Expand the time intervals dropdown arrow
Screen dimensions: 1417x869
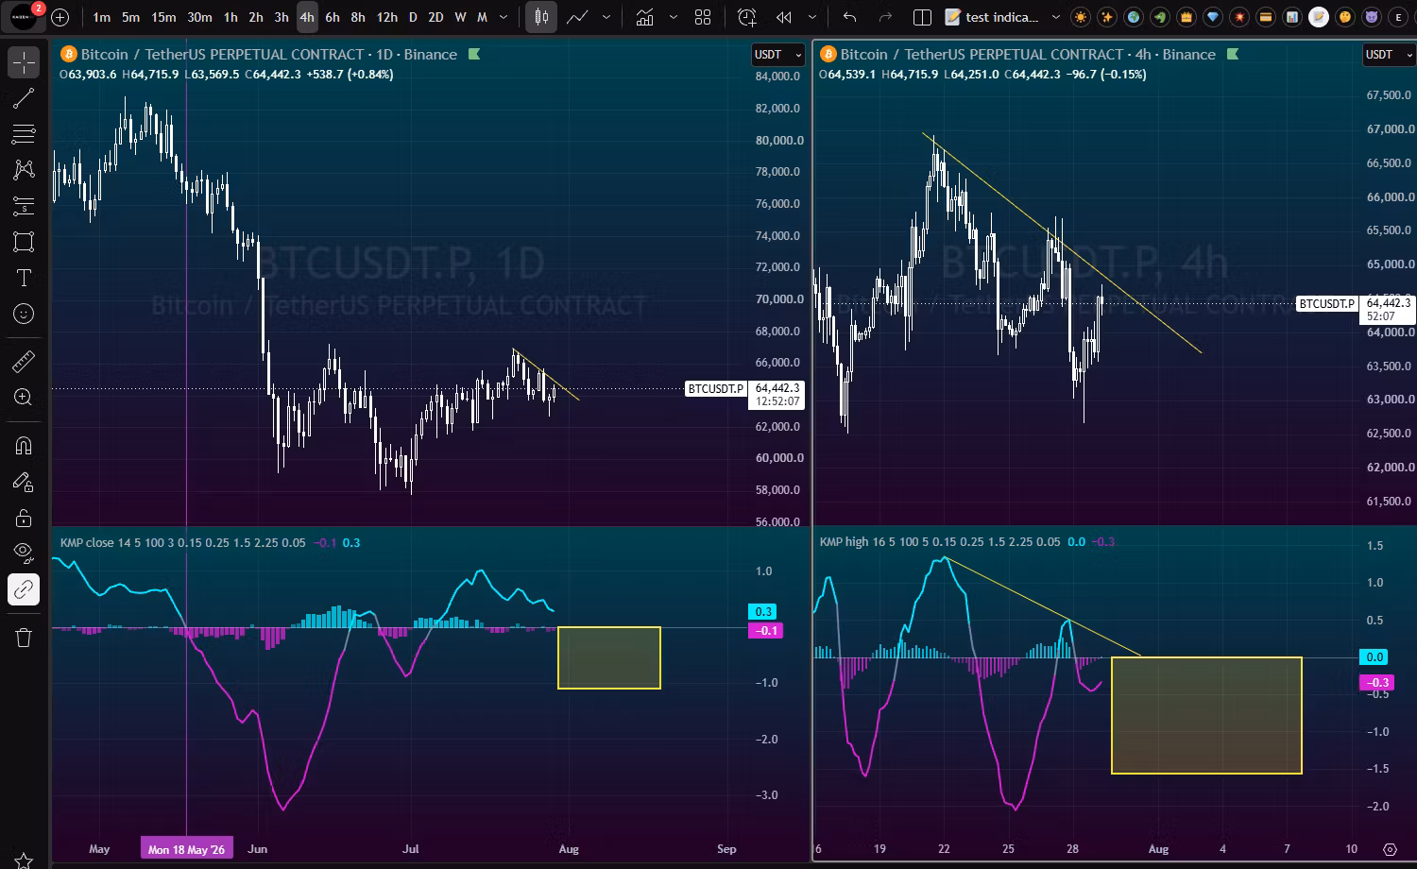click(504, 17)
